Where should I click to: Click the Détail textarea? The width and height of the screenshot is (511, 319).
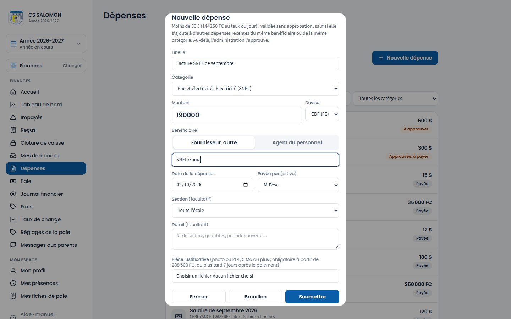click(255, 239)
